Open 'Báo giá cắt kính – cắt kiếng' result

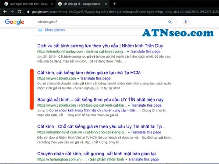click(100, 100)
